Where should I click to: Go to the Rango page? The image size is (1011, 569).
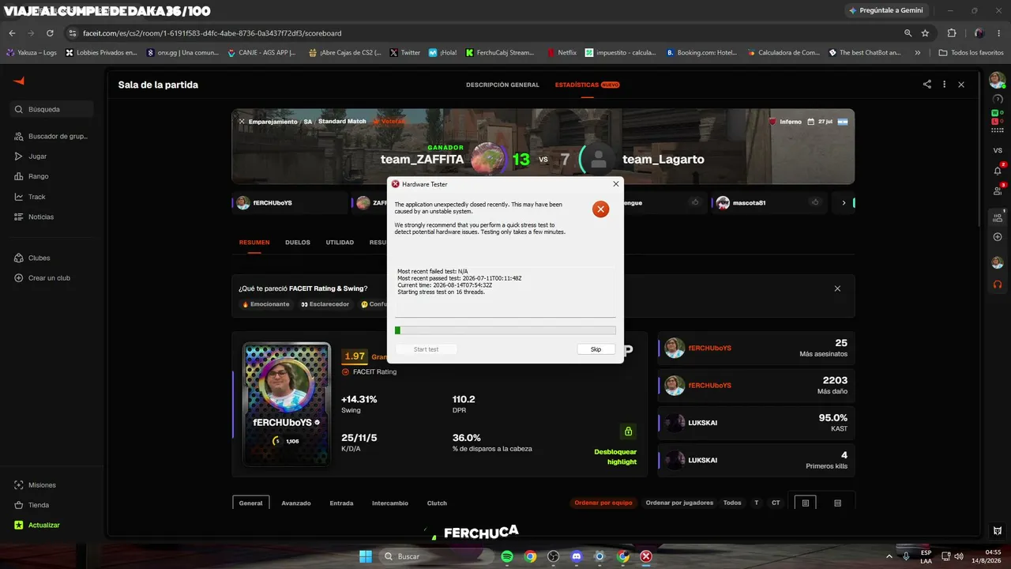pos(32,176)
